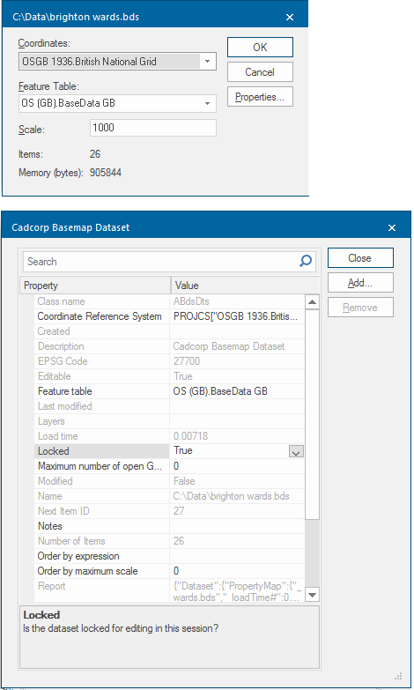Click the Add... button

tap(360, 283)
